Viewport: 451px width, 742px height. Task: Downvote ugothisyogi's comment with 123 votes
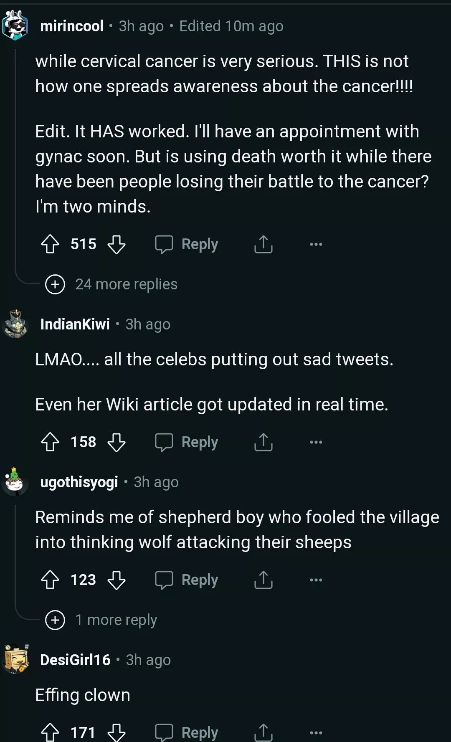click(117, 580)
